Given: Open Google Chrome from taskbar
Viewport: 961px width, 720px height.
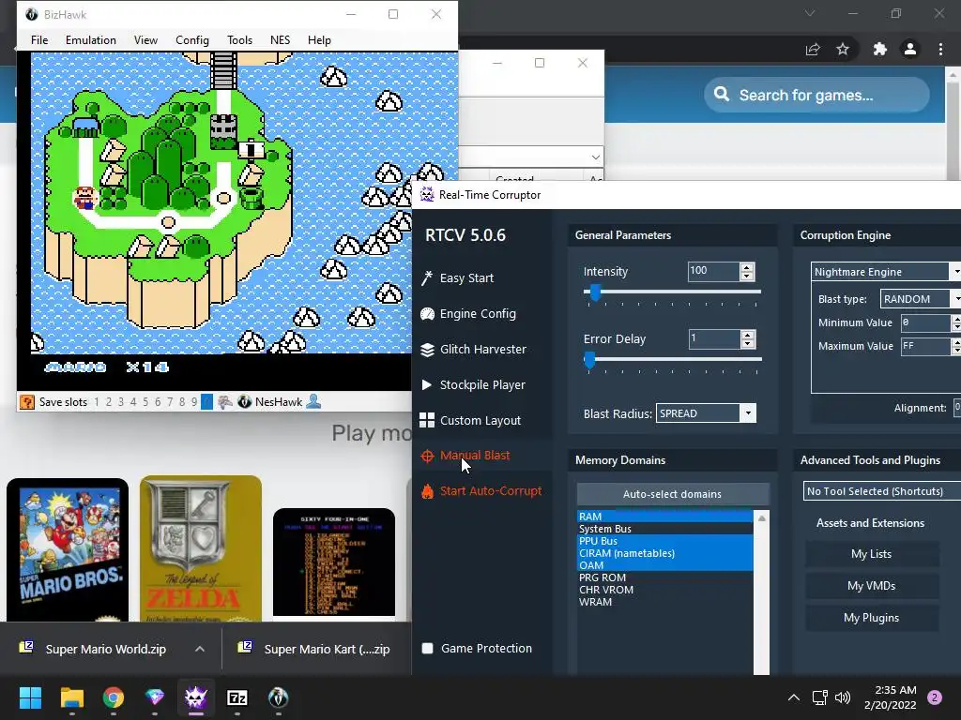Looking at the screenshot, I should (114, 697).
